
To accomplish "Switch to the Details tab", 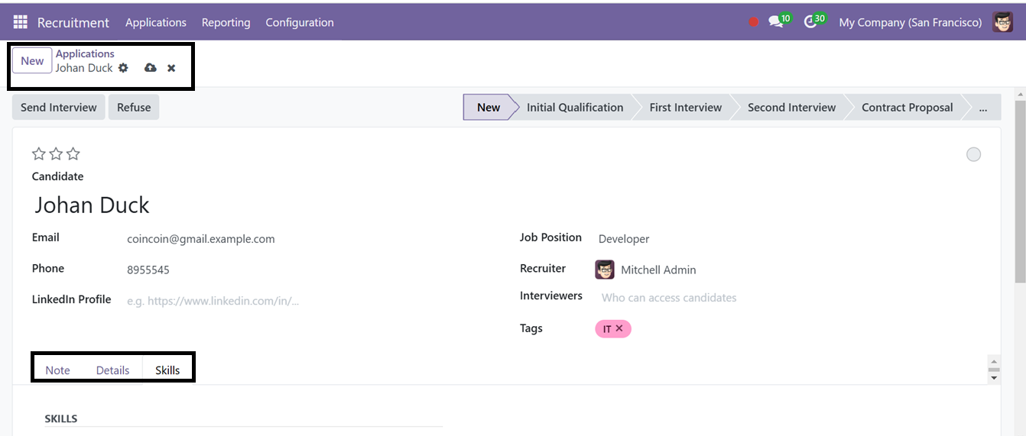I will (112, 370).
